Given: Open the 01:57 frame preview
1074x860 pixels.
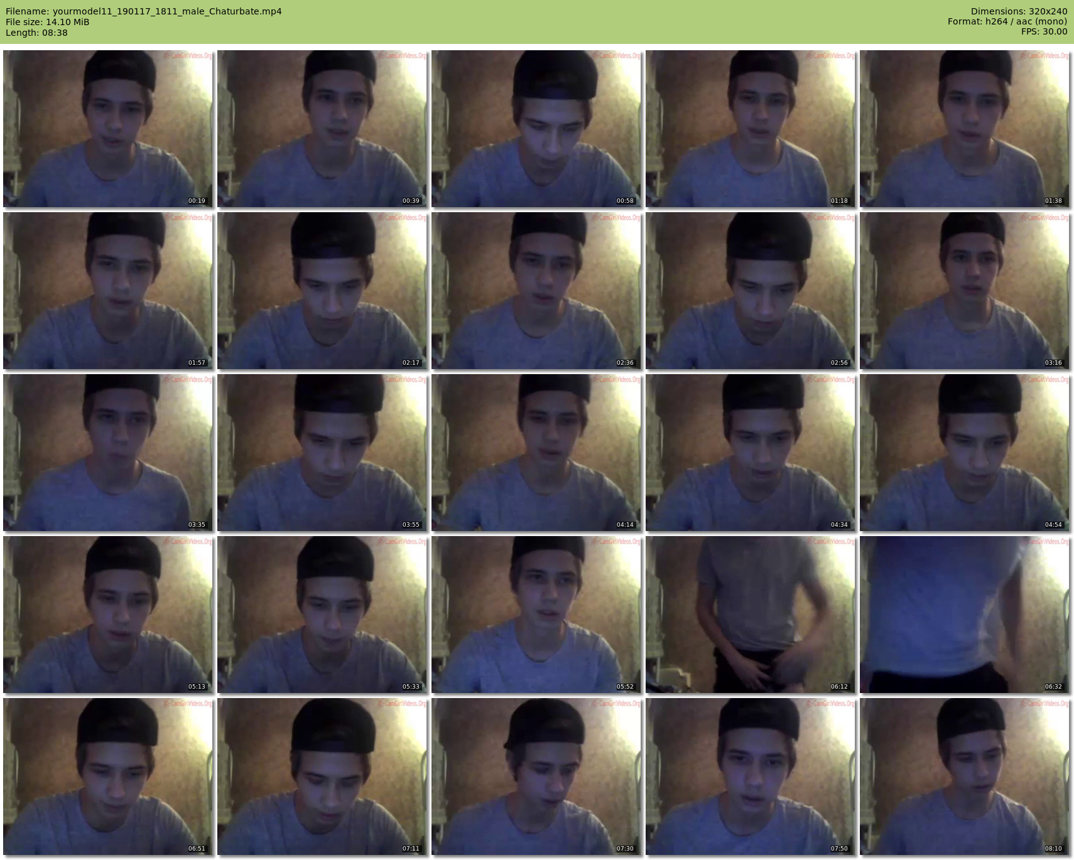Looking at the screenshot, I should point(108,291).
